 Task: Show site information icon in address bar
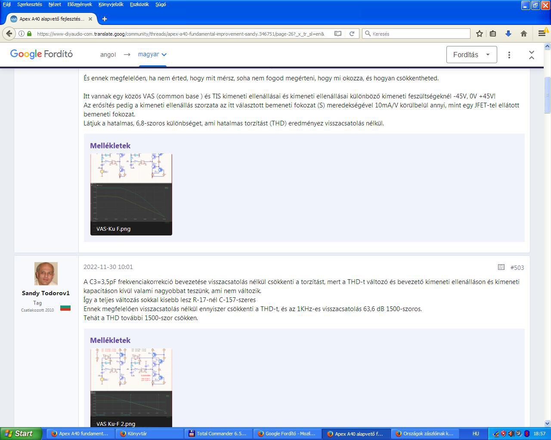click(22, 34)
